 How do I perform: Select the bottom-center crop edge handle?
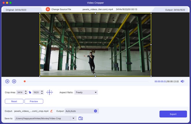coord(95,76)
